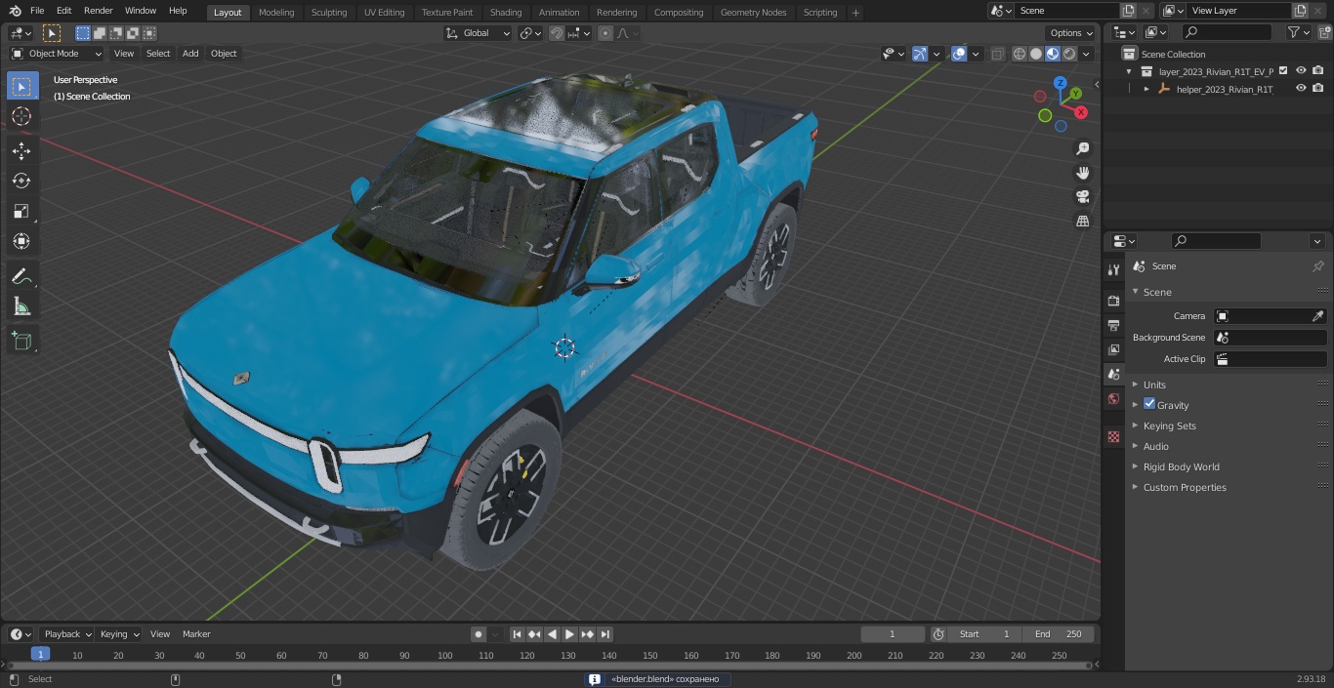Activate the 3D Cursor tool
This screenshot has height=688, width=1334.
click(x=21, y=116)
